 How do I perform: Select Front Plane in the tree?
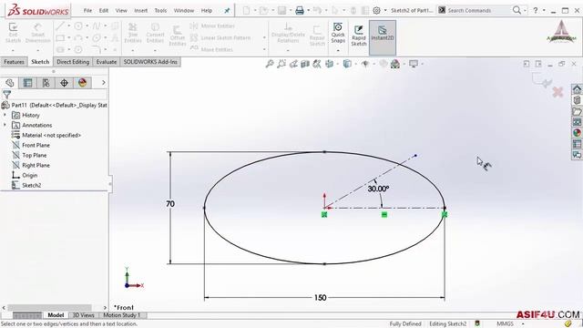(x=36, y=145)
